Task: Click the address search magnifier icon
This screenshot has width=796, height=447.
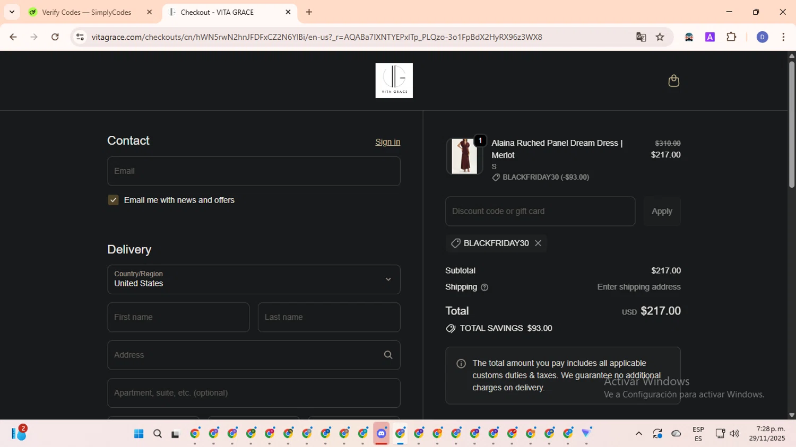Action: [x=388, y=355]
